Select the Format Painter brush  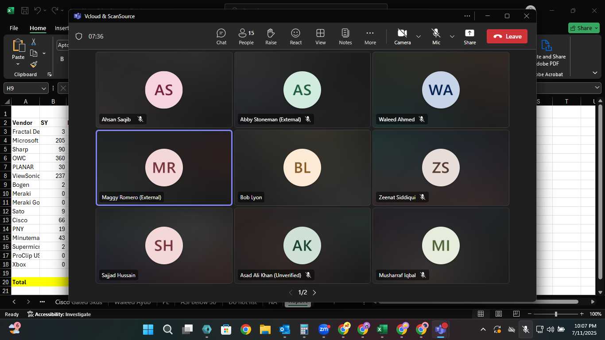click(x=34, y=64)
